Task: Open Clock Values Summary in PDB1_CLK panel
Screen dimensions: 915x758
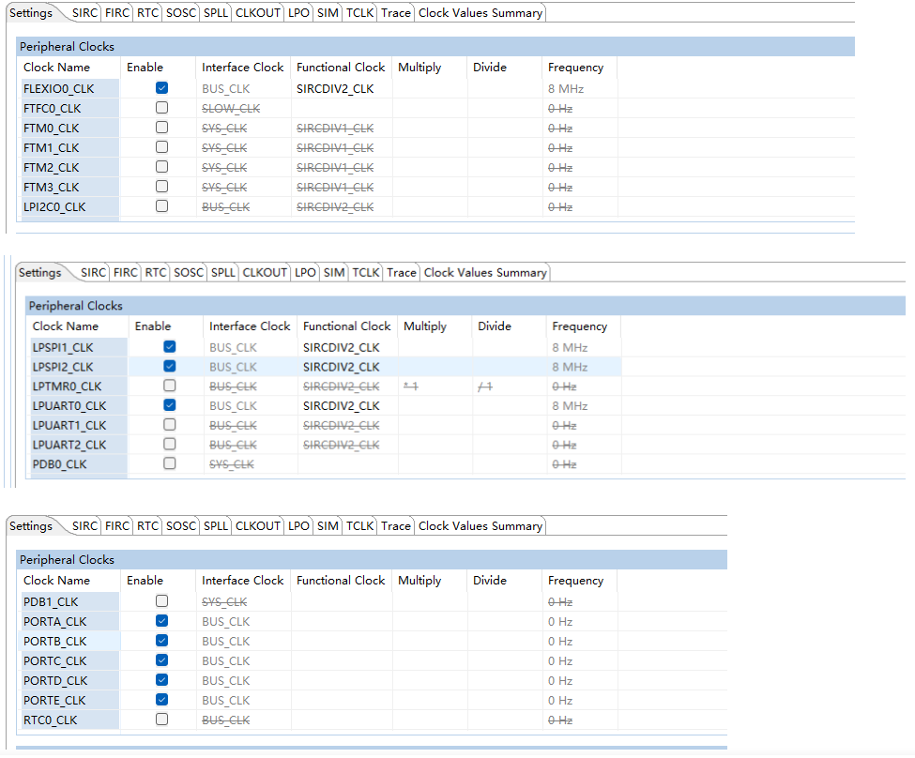Action: coord(480,525)
